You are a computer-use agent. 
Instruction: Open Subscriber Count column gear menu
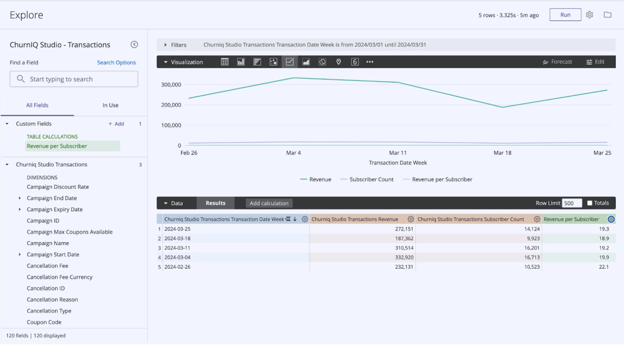[x=537, y=219]
